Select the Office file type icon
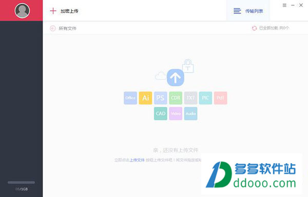The image size is (308, 197). point(130,98)
